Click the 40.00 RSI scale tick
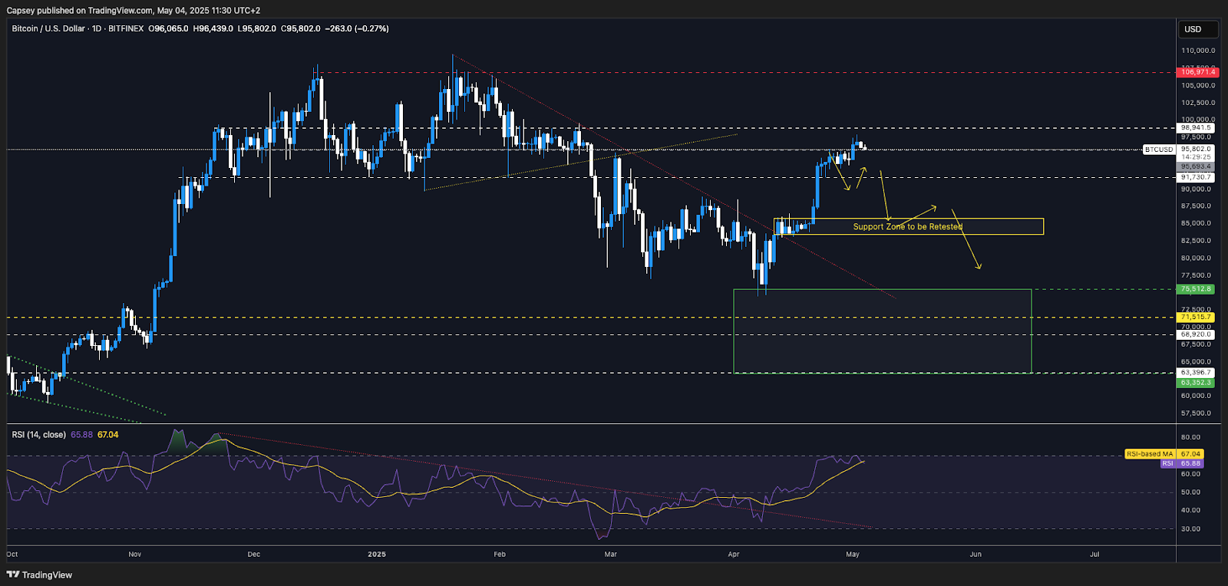 pyautogui.click(x=1191, y=510)
